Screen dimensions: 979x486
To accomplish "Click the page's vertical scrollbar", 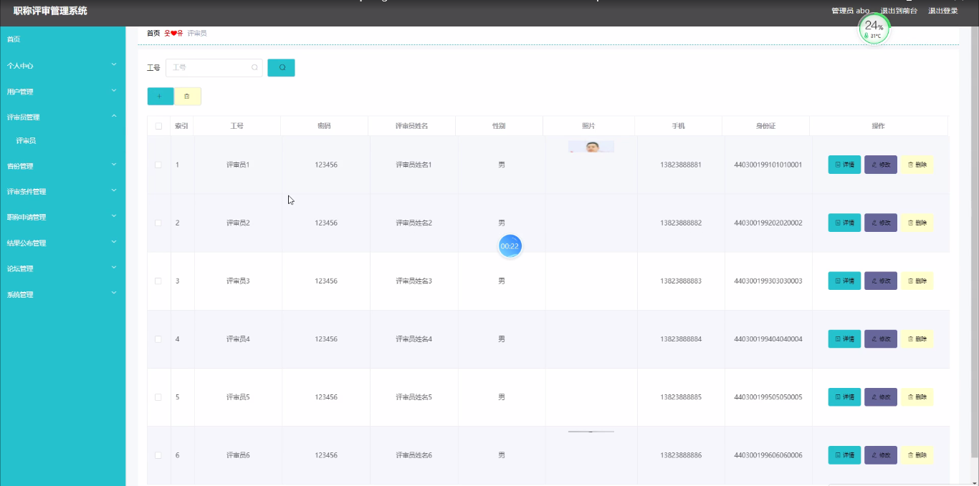I will click(x=974, y=243).
